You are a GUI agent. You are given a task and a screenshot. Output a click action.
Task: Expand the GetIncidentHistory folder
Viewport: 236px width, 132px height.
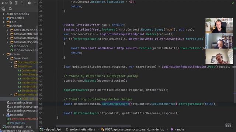pos(7,38)
